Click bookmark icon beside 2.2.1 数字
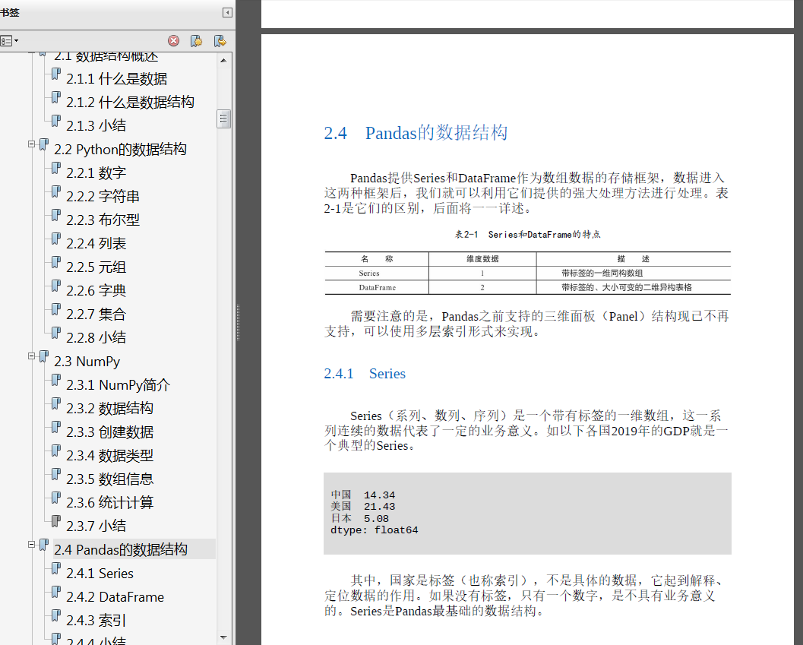803x645 pixels. (55, 168)
